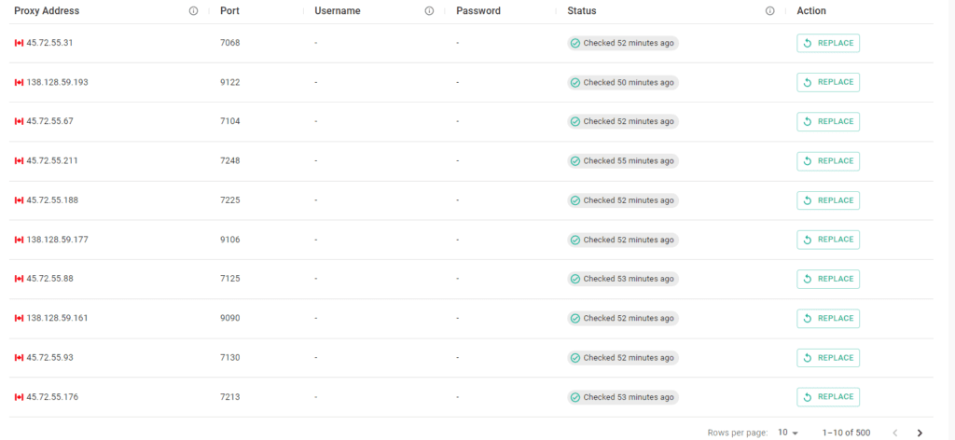Click port value 9090
Viewport: 955px width, 440px height.
pos(230,318)
